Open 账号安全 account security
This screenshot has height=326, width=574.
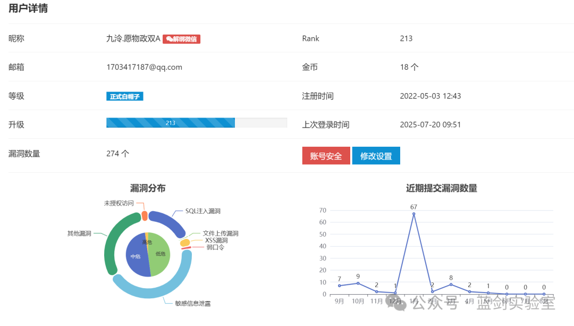pyautogui.click(x=326, y=156)
